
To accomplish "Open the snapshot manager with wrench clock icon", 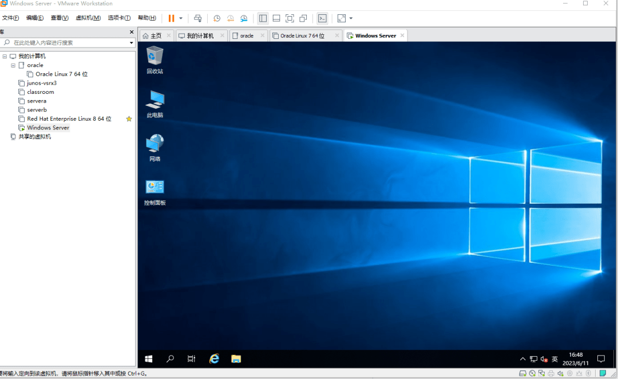I will pos(244,18).
